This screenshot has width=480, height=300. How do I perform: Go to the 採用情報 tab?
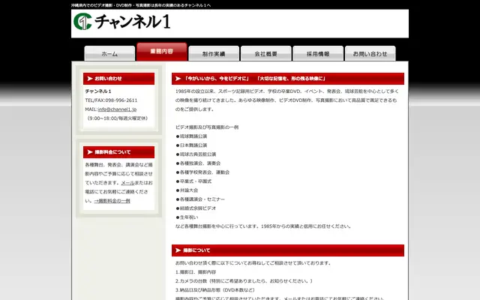click(x=318, y=53)
